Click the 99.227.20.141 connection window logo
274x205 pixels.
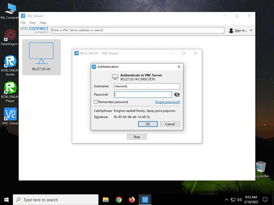(x=76, y=53)
